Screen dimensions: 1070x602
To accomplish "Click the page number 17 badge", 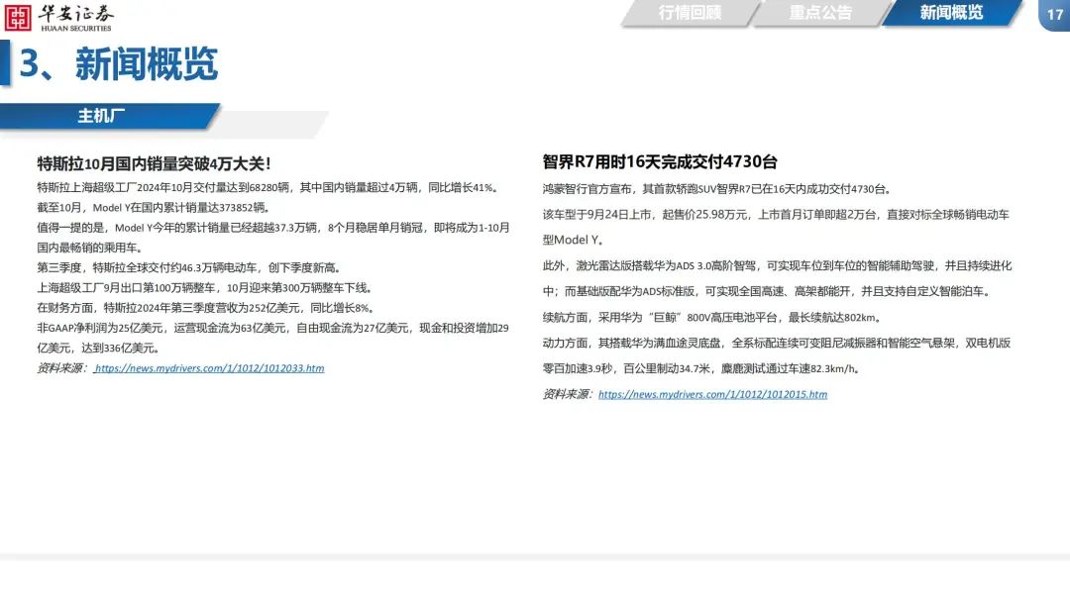I will click(1054, 14).
